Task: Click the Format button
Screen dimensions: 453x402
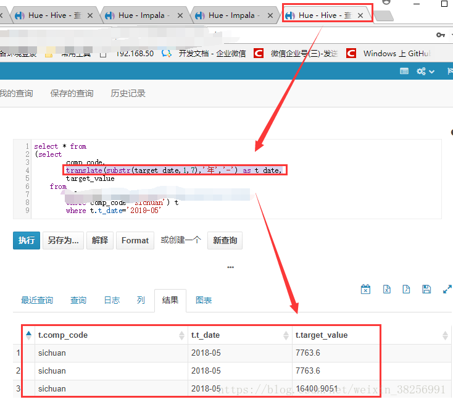Action: coord(135,240)
